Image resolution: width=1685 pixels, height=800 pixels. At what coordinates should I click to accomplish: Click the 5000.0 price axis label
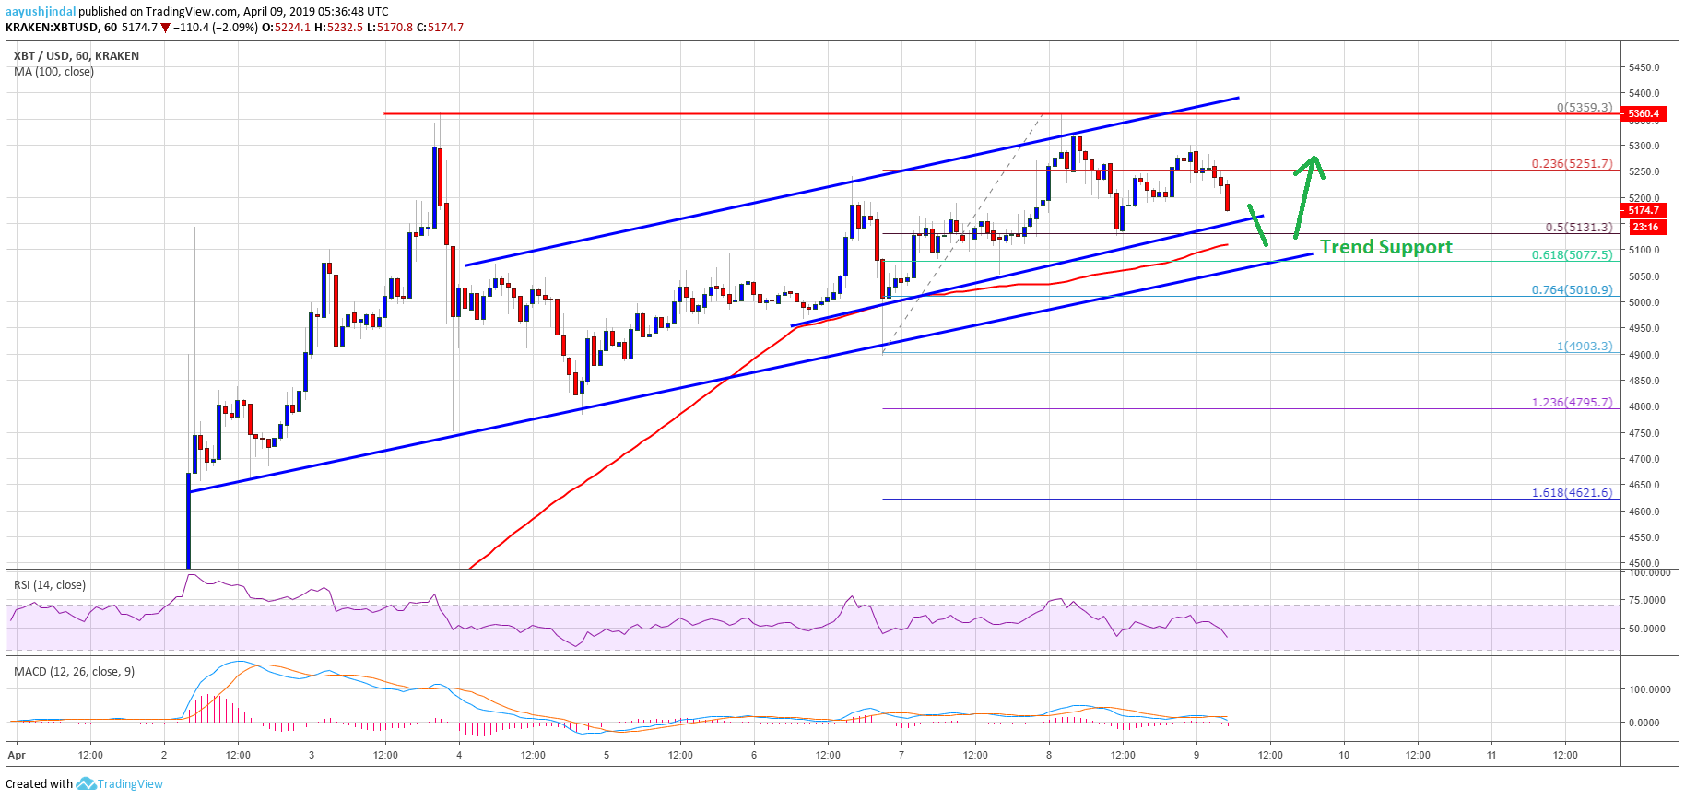[1644, 302]
